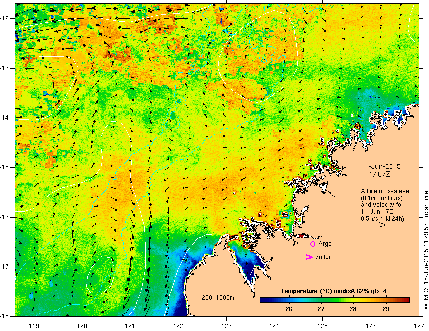The height and width of the screenshot is (331, 429).
Task: Click the 'Argo' legend label
Action: click(x=325, y=244)
